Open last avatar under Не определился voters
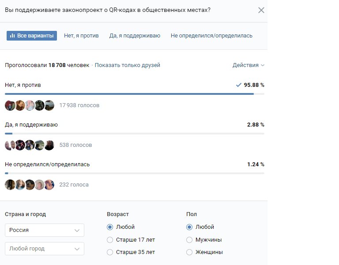 pos(49,185)
